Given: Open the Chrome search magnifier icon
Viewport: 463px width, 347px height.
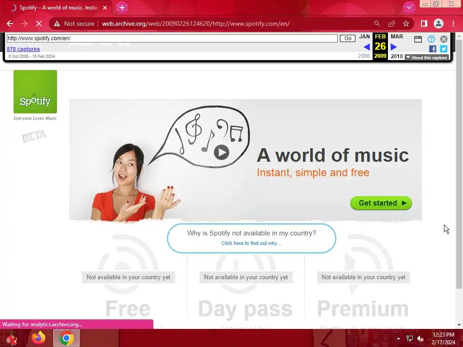Looking at the screenshot, I should [377, 23].
